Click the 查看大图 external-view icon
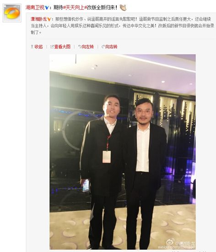Image resolution: width=216 pixels, height=252 pixels. (52, 47)
